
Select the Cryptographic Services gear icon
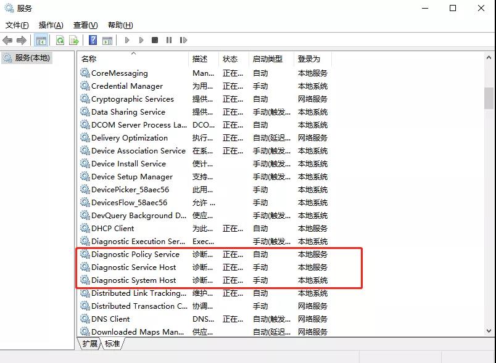click(85, 99)
